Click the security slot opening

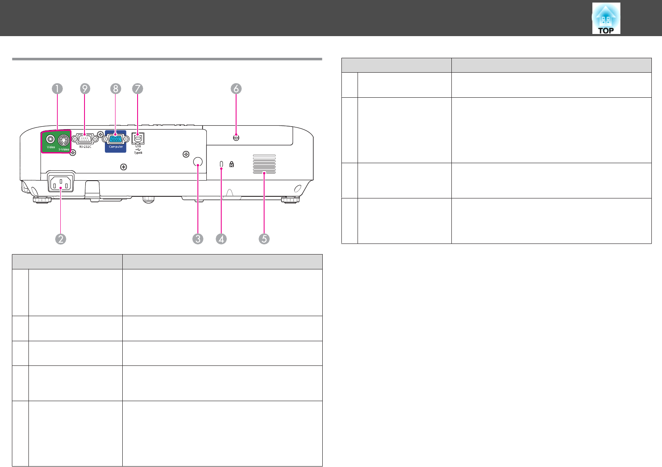[221, 164]
